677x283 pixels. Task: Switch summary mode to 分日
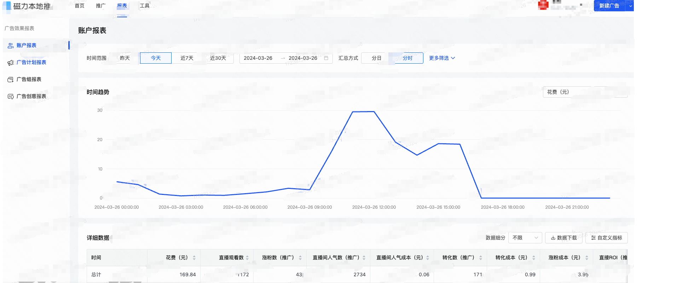pyautogui.click(x=376, y=58)
